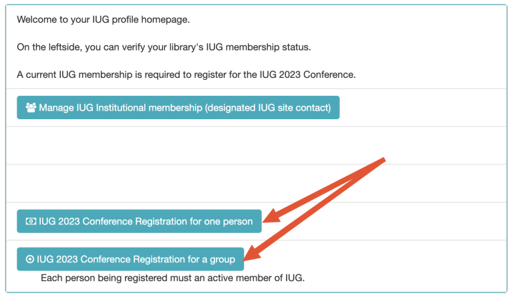Click the money bill icon for one-person registration

pyautogui.click(x=31, y=222)
